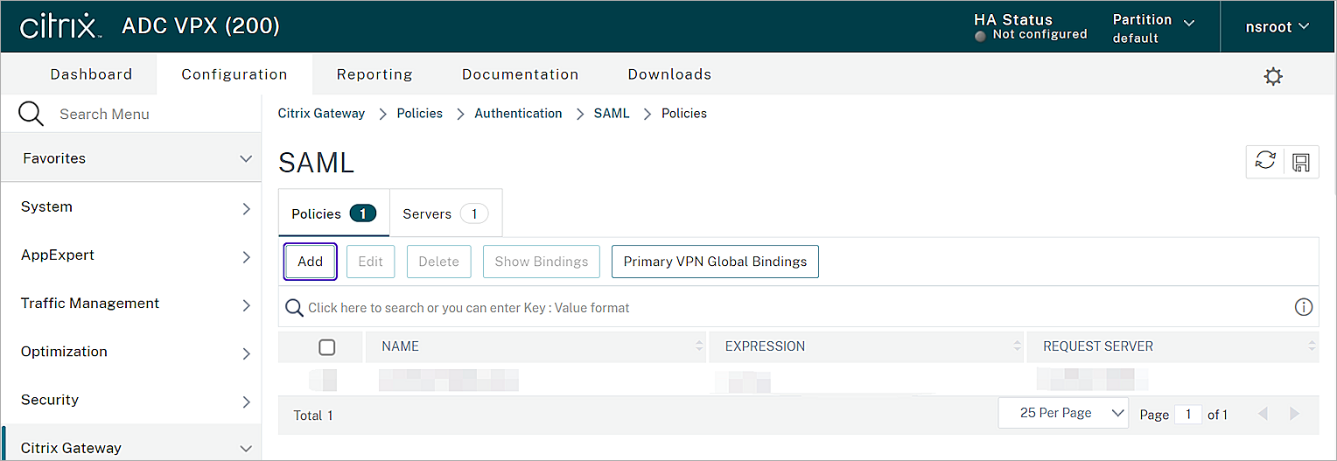Go to next page arrow
The height and width of the screenshot is (461, 1337).
point(1294,414)
